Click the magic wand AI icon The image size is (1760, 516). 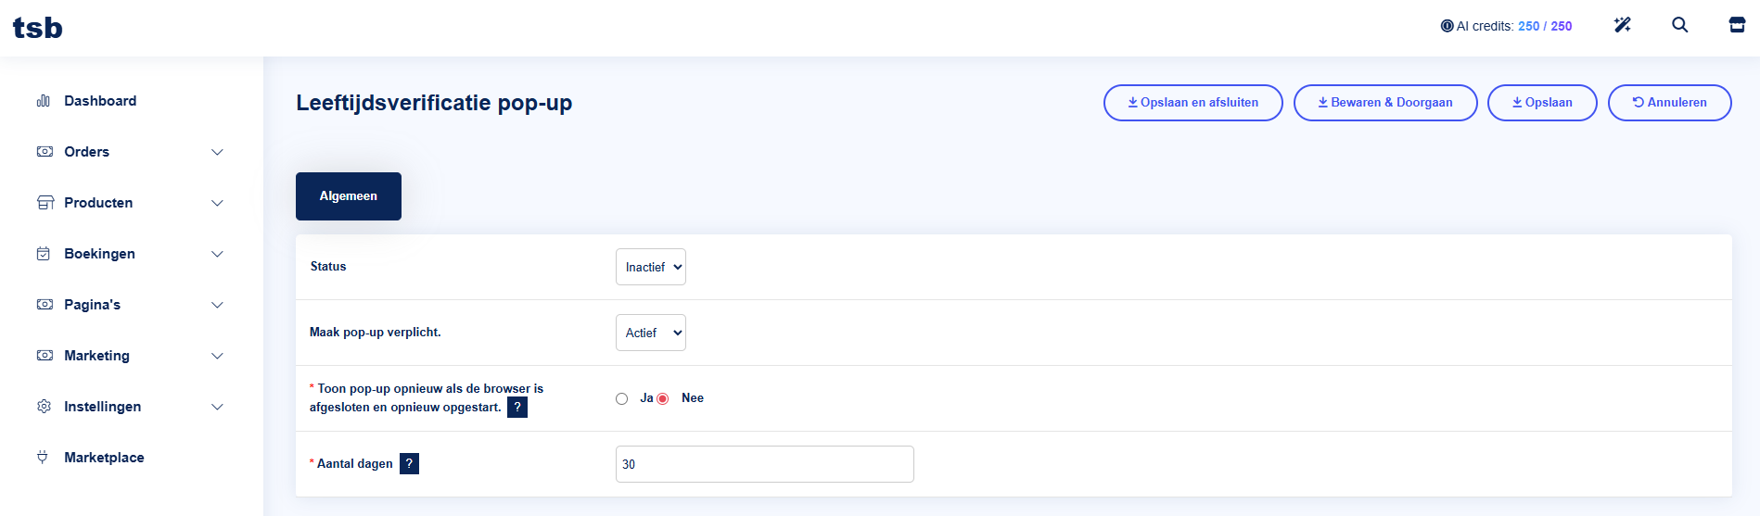coord(1622,25)
